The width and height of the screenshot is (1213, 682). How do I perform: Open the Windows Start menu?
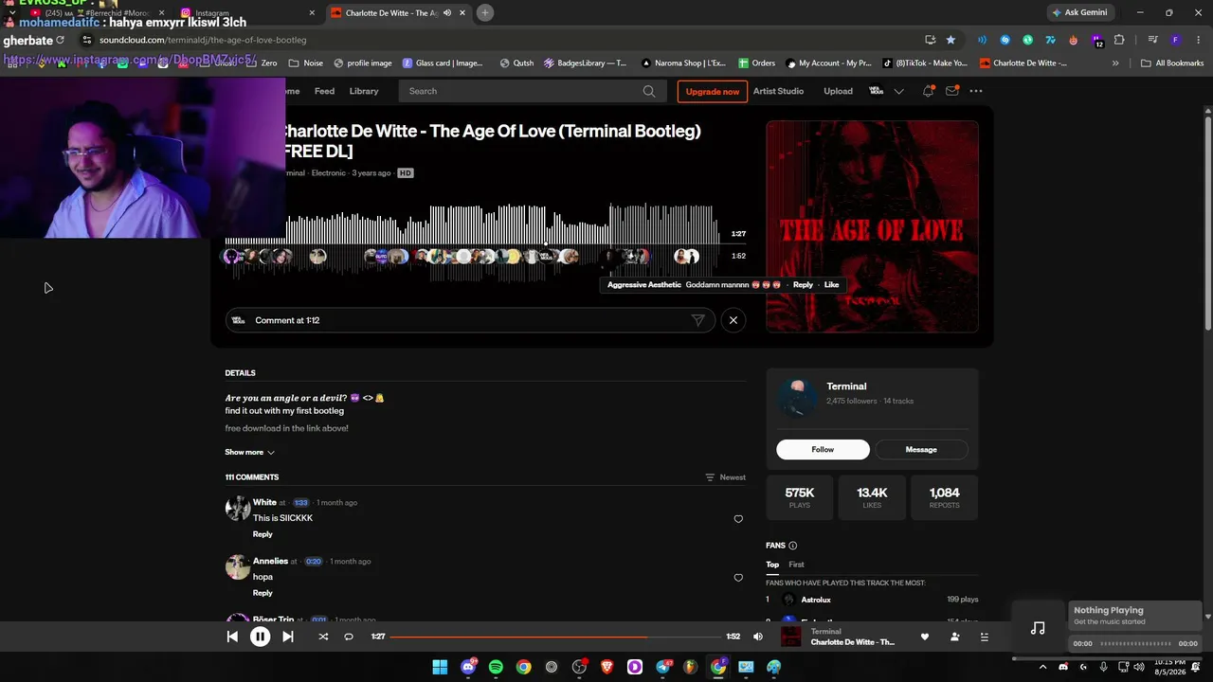[x=440, y=667]
